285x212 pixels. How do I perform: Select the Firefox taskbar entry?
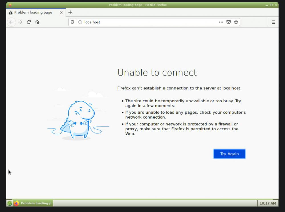pos(33,203)
